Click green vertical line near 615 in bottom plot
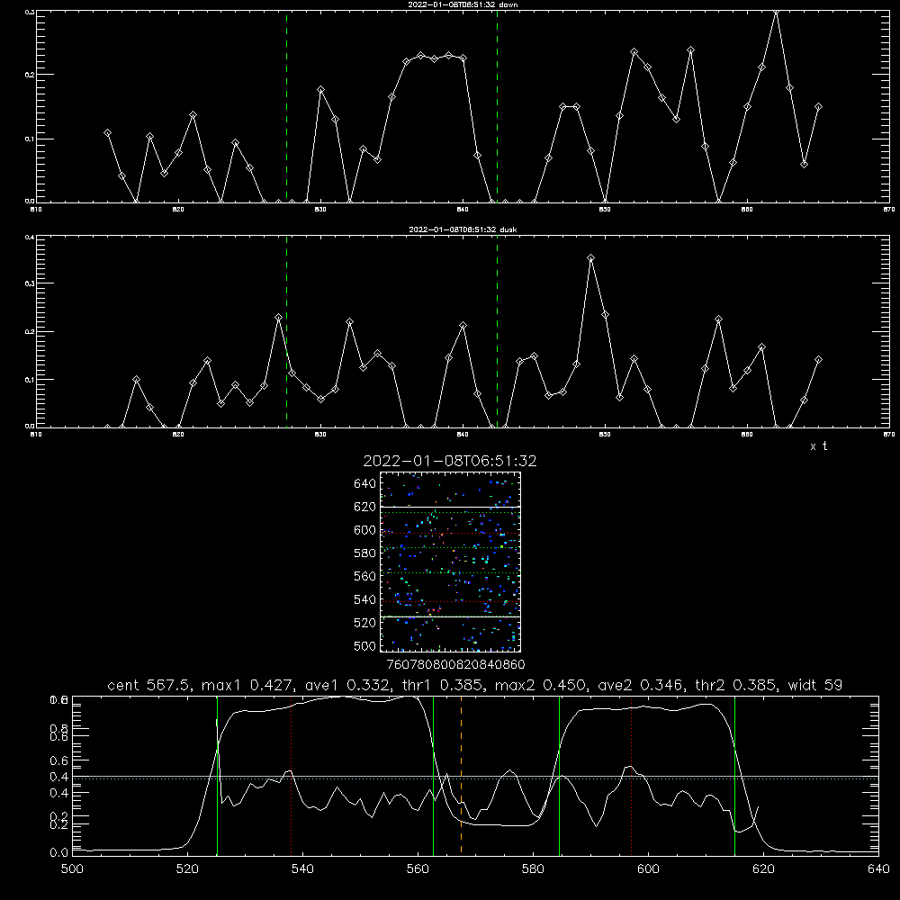The width and height of the screenshot is (900, 900). (735, 776)
